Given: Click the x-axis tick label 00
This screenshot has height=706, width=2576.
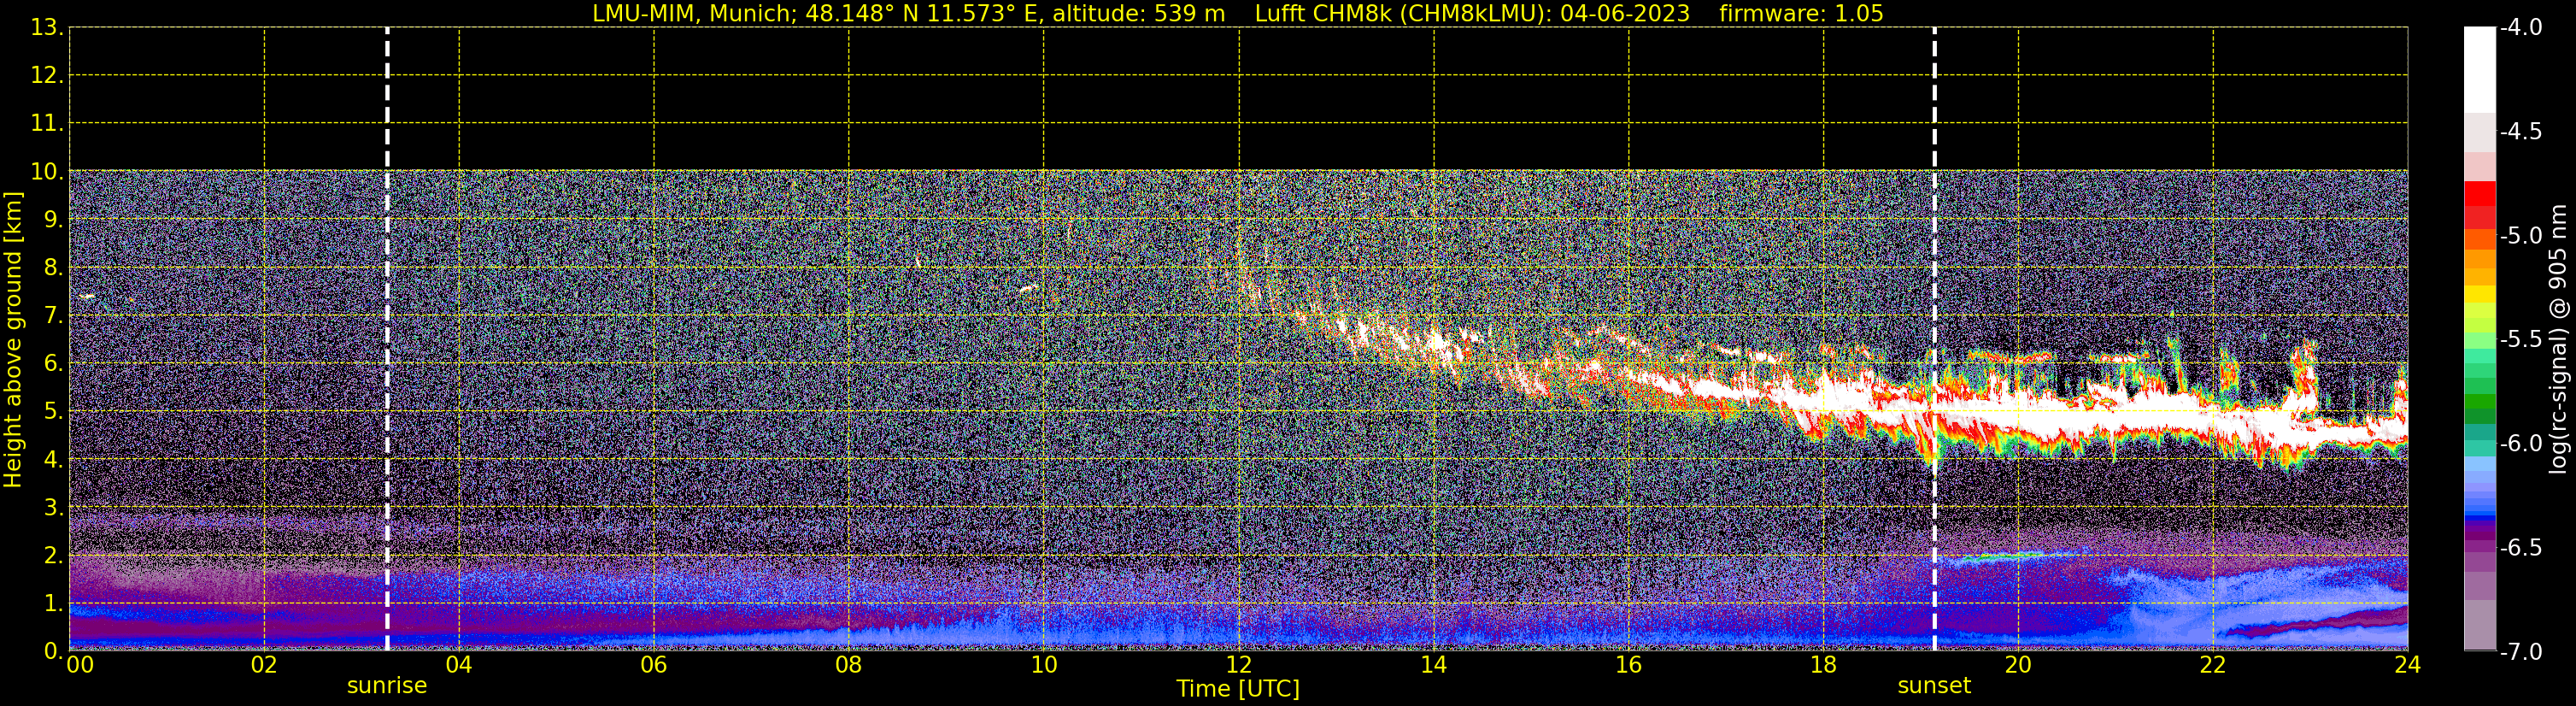Looking at the screenshot, I should coord(80,666).
